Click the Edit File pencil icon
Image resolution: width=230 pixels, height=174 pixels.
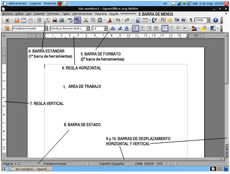click(x=39, y=20)
